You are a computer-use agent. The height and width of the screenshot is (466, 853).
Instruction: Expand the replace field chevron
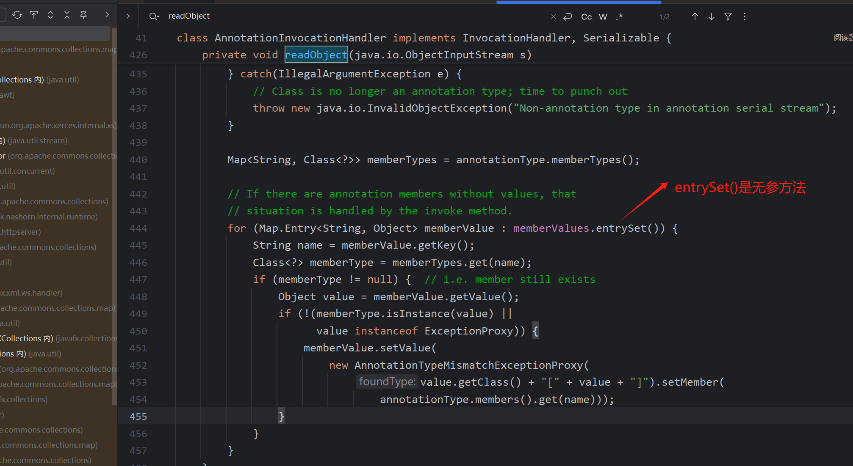[128, 16]
